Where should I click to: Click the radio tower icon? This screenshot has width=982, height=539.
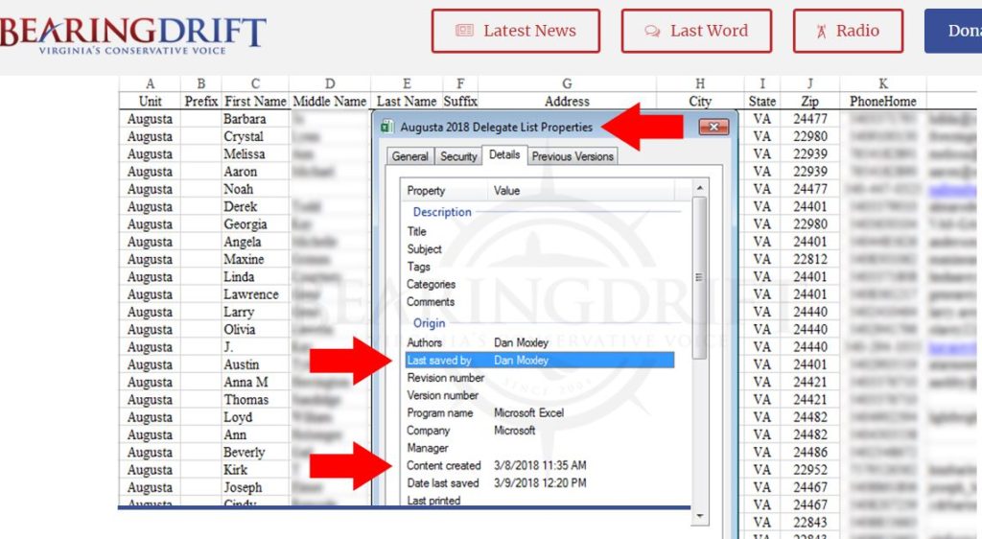click(820, 31)
